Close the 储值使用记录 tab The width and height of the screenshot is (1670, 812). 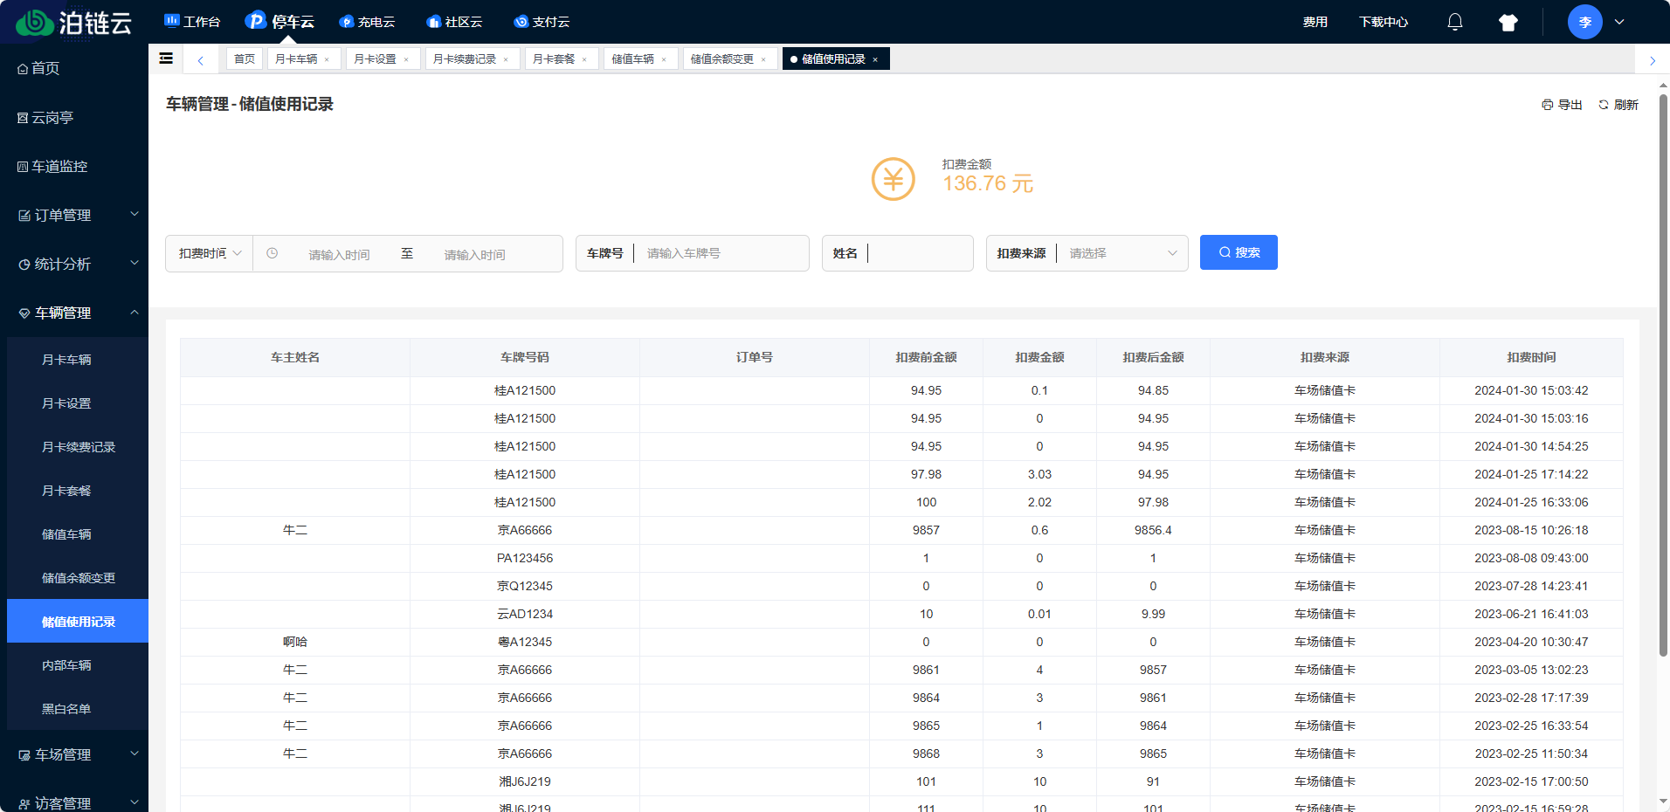[x=875, y=59]
